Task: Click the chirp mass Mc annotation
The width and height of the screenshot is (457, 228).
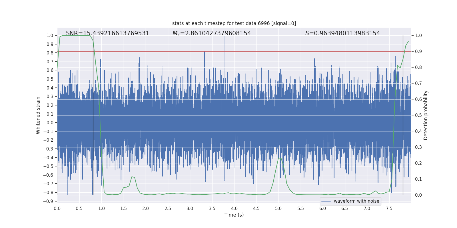Action: pos(211,33)
